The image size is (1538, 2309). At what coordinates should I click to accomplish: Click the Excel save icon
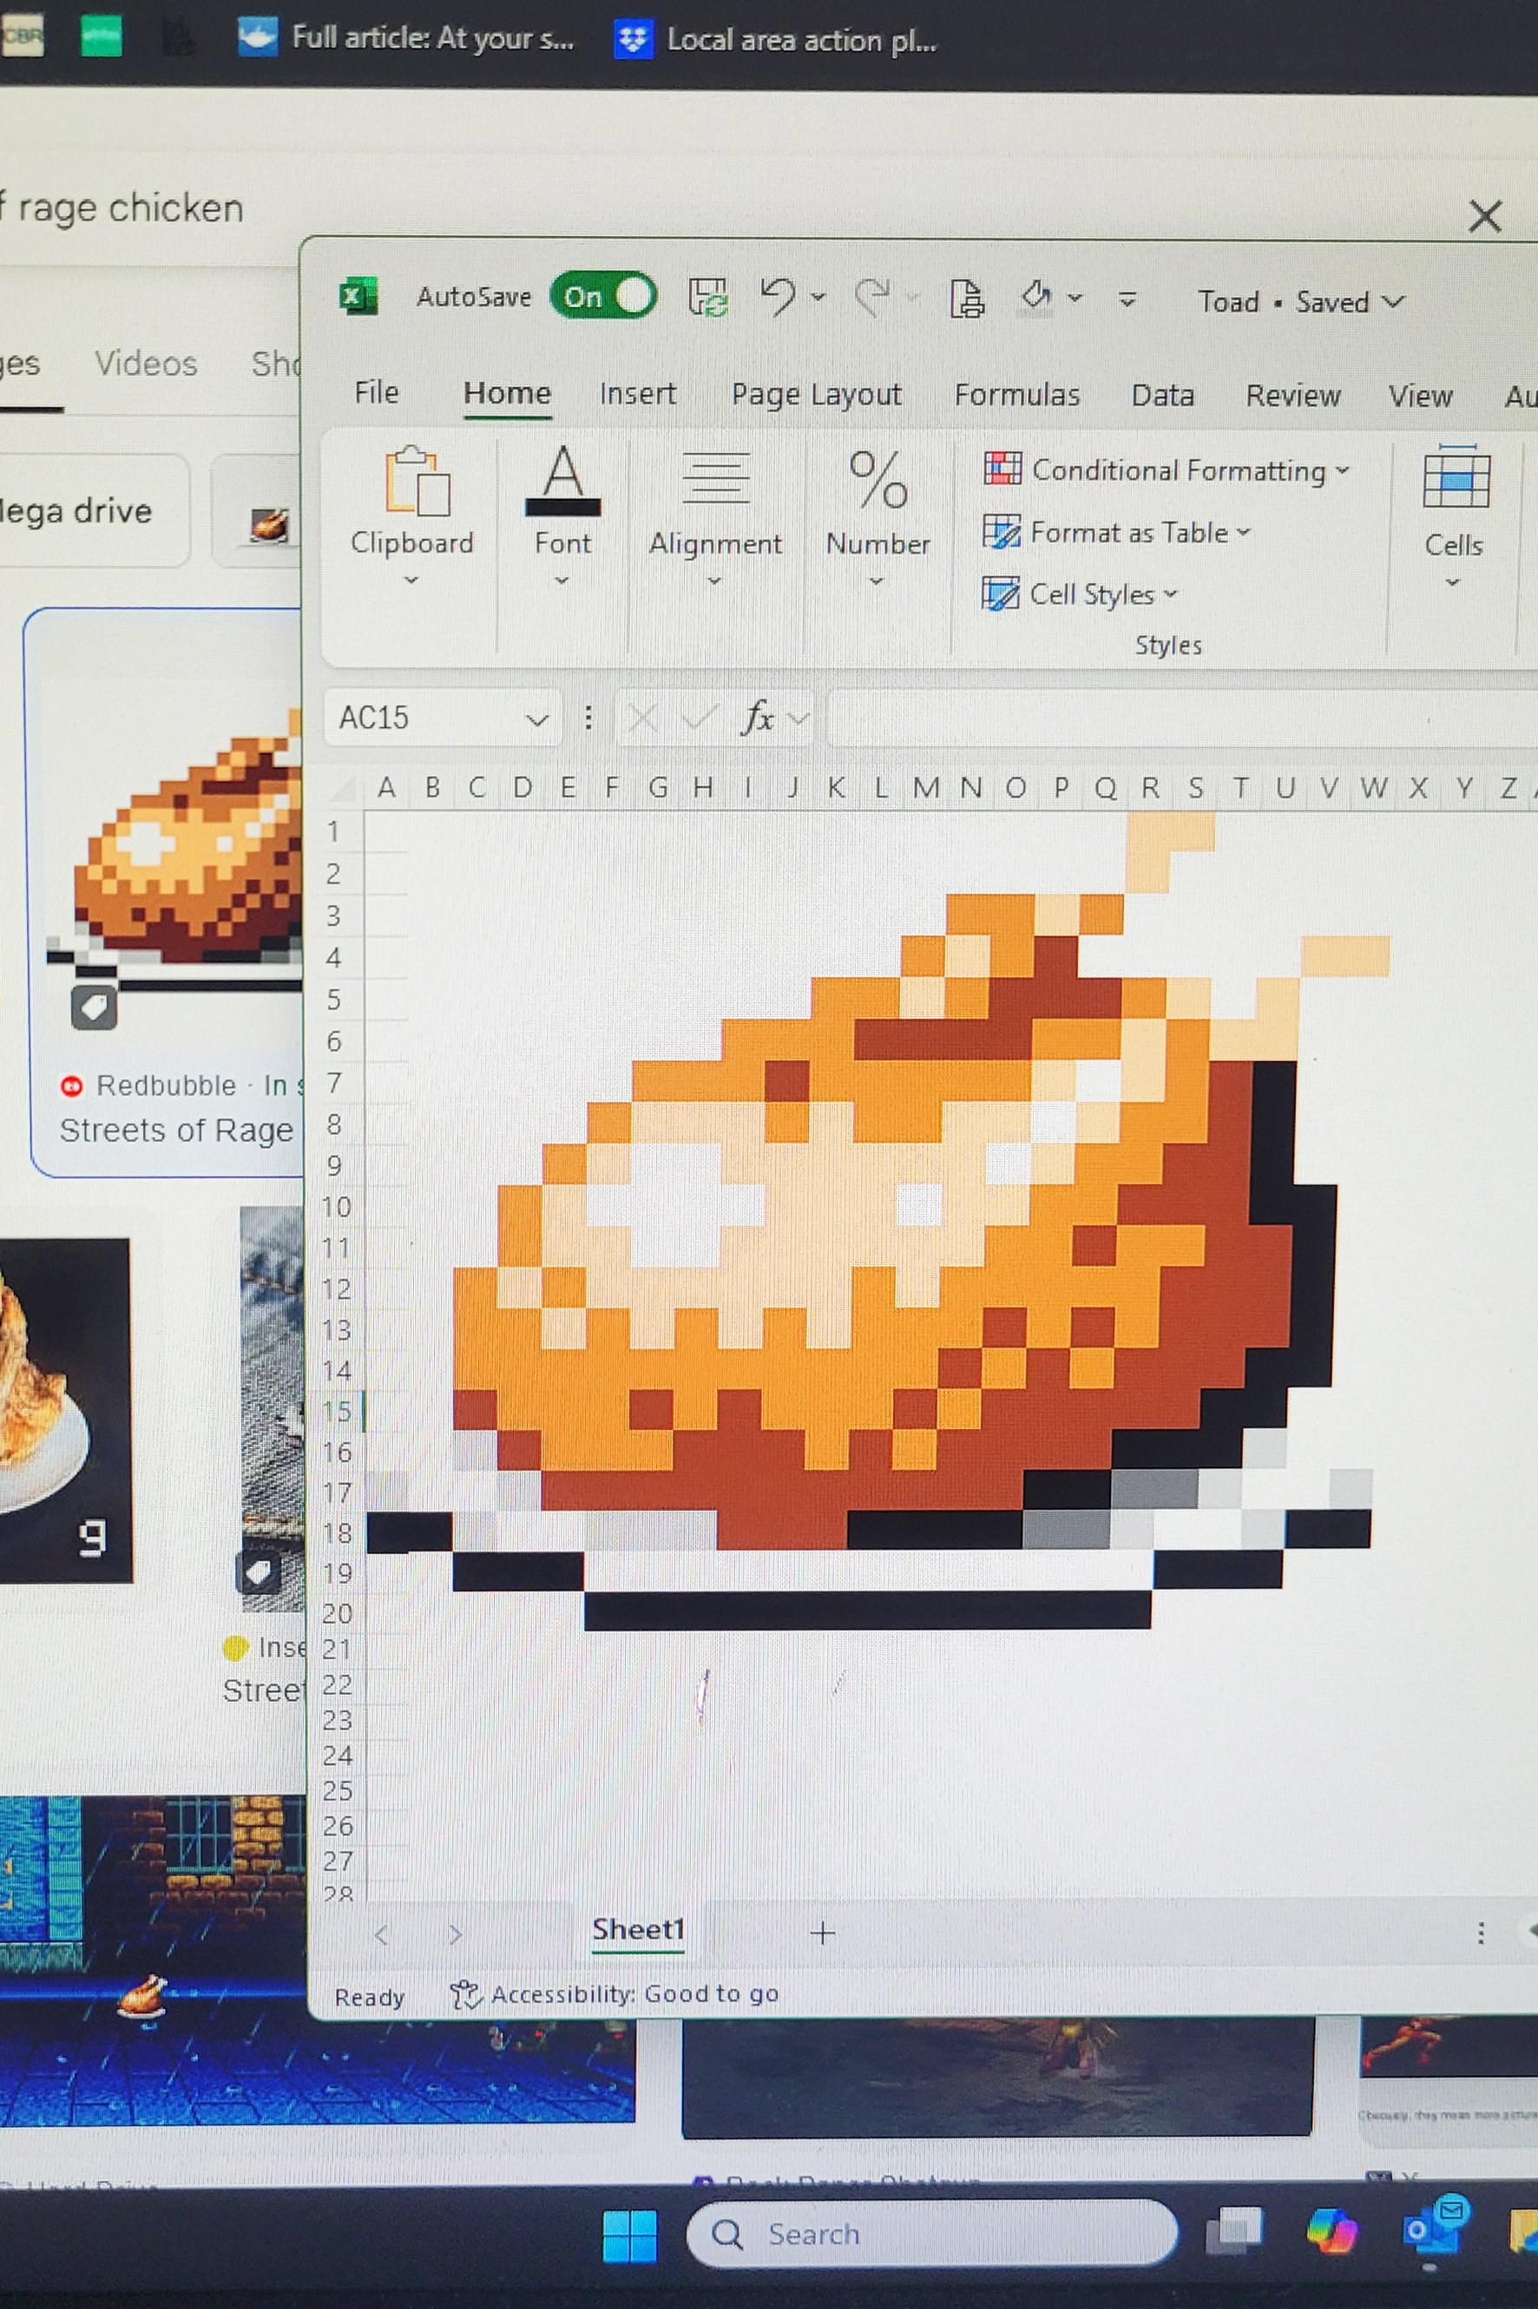[x=707, y=297]
